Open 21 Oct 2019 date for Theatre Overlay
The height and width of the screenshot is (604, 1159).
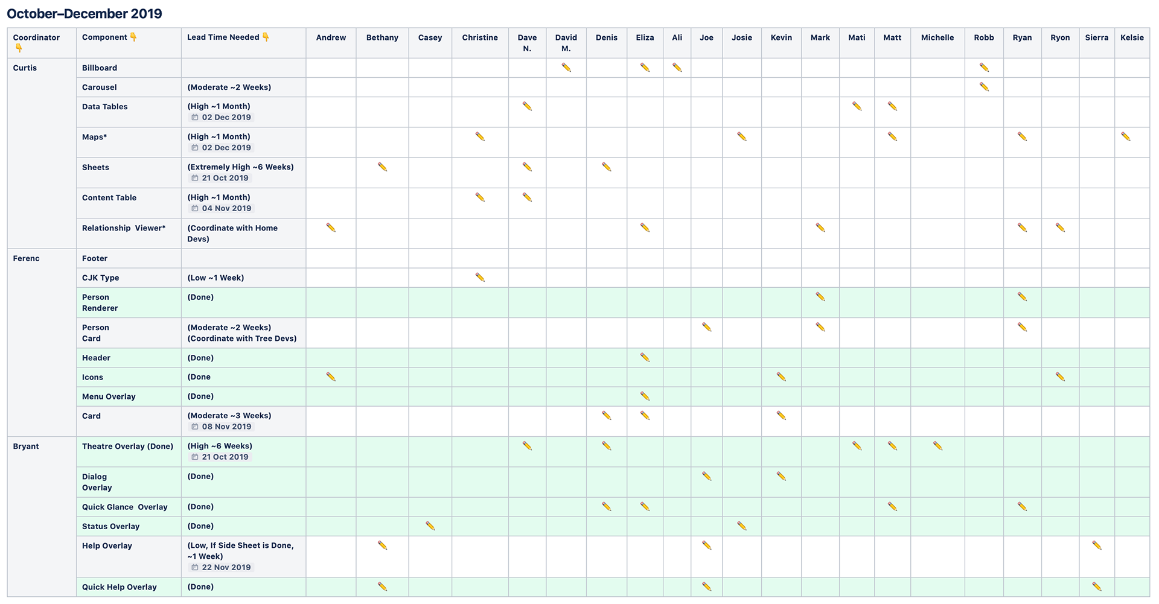(x=220, y=457)
